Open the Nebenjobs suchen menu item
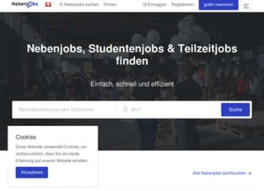 pos(79,5)
